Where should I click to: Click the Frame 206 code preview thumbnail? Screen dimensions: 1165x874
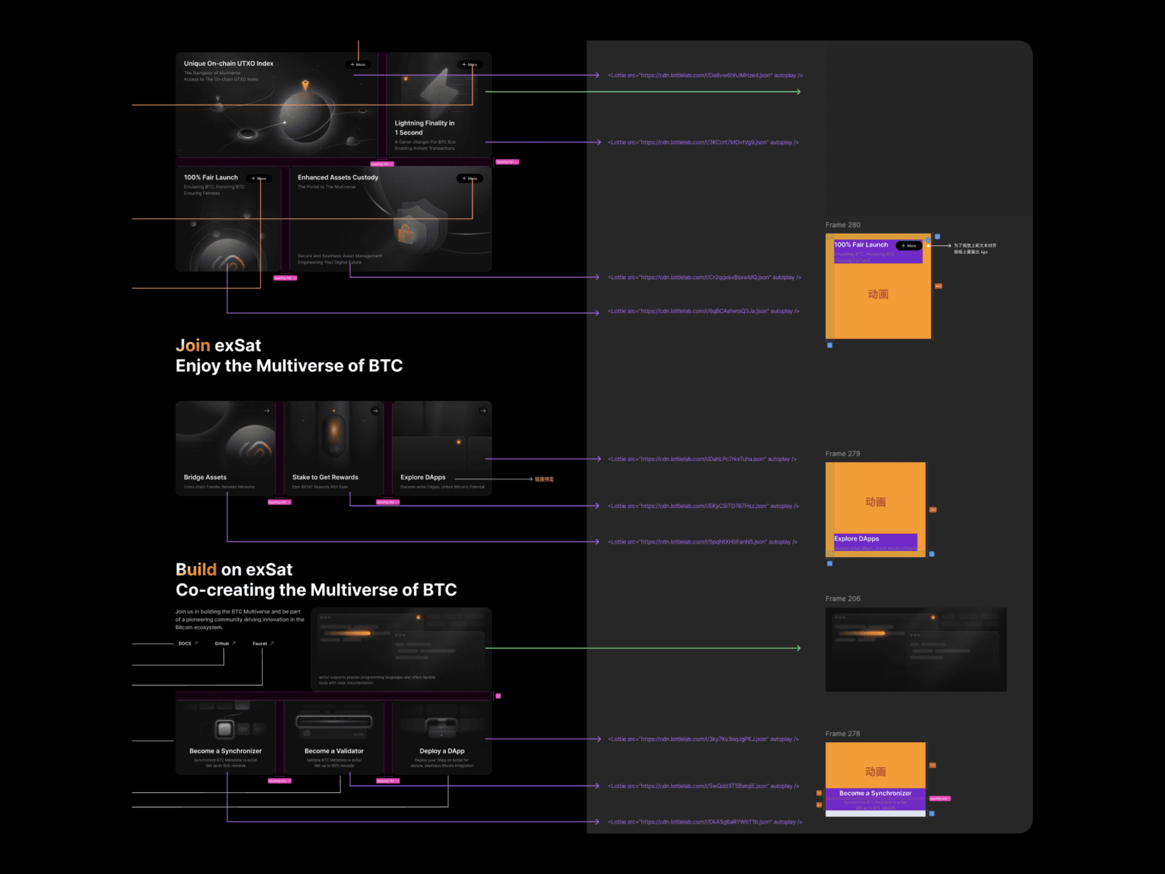pyautogui.click(x=915, y=649)
